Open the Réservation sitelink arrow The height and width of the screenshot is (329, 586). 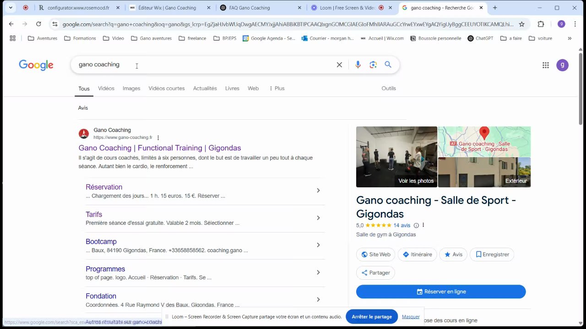click(x=318, y=191)
